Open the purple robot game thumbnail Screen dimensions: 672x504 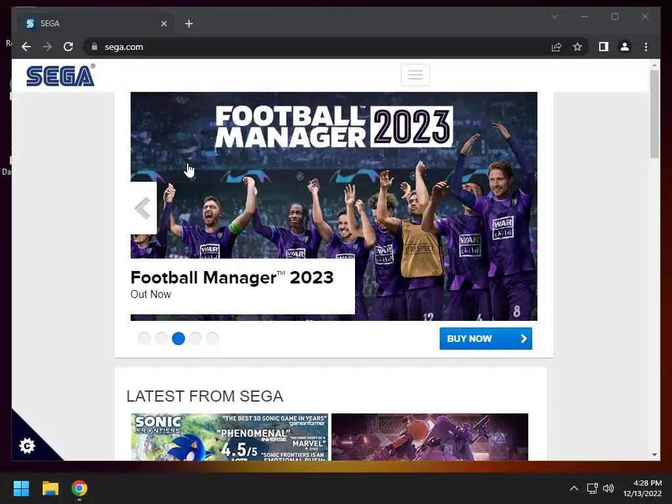pyautogui.click(x=429, y=437)
